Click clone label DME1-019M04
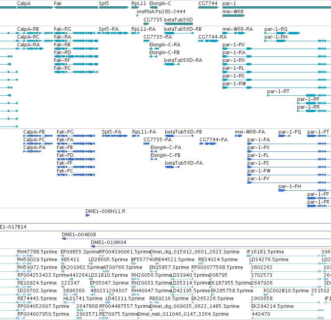 click(109, 242)
